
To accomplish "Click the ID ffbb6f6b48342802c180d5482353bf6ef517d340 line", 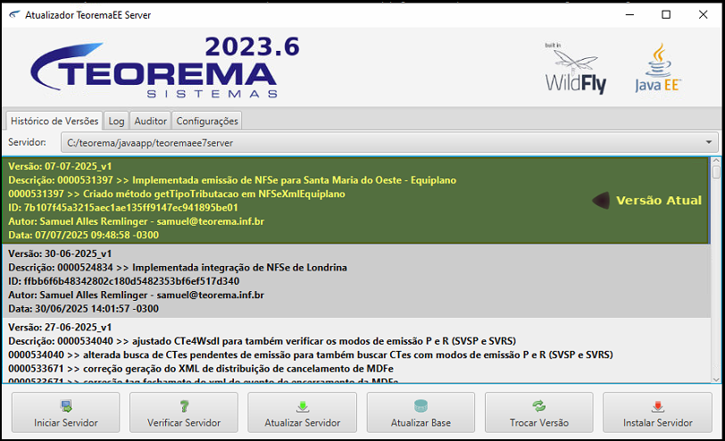I will pos(124,281).
